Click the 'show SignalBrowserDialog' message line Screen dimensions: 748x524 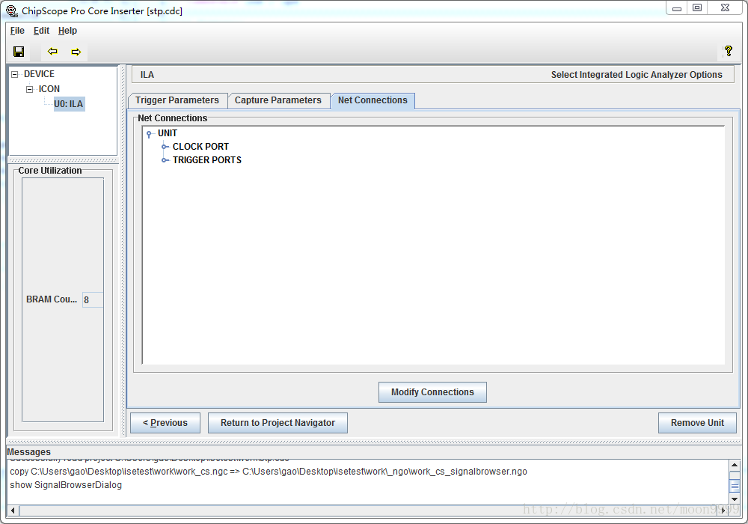point(66,485)
